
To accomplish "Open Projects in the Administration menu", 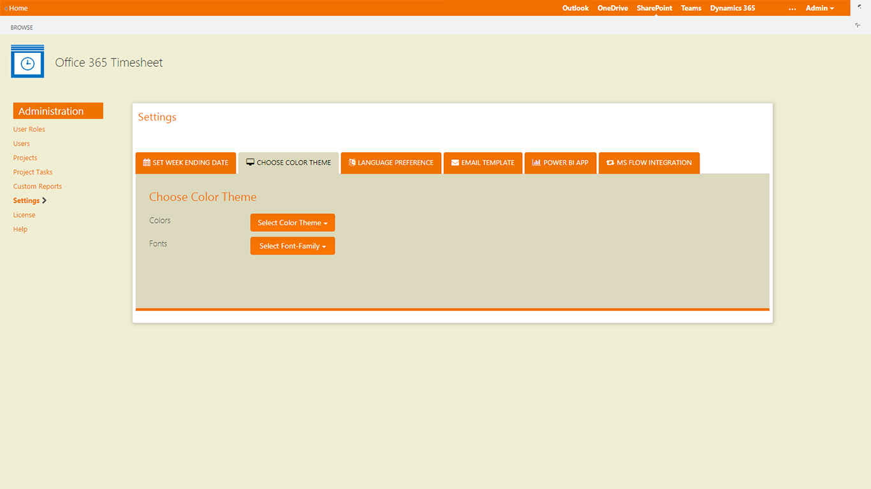I will click(26, 158).
